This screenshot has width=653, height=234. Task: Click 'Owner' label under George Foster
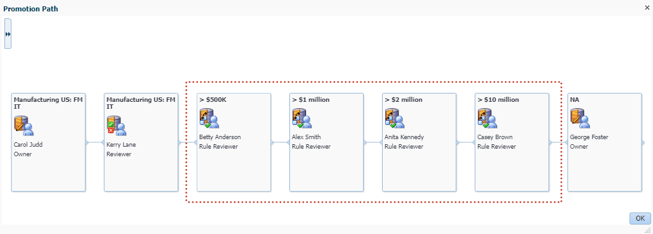(579, 147)
